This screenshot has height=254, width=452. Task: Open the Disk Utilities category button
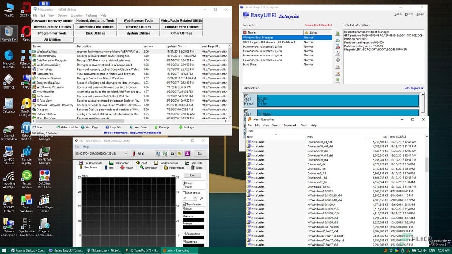95,33
